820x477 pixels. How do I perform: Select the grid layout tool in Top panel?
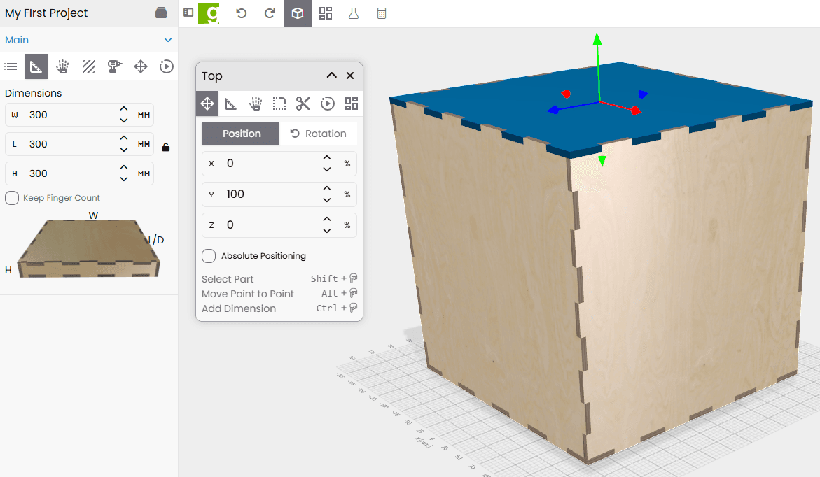tap(352, 104)
